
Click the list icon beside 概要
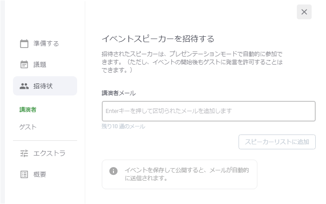[24, 174]
